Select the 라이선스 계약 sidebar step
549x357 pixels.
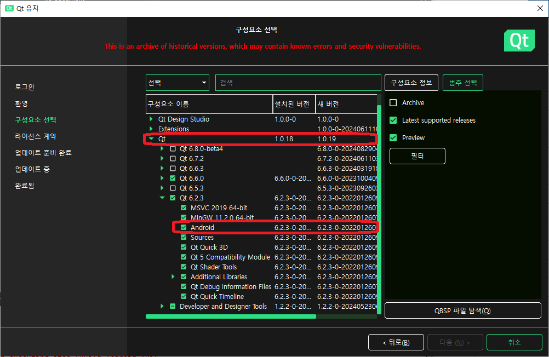[x=36, y=136]
